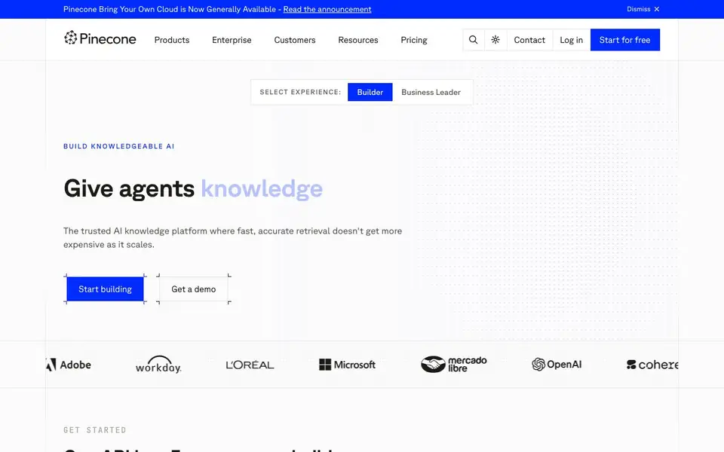Click the Cohere logo
Screen dimensions: 724x452
click(x=652, y=365)
